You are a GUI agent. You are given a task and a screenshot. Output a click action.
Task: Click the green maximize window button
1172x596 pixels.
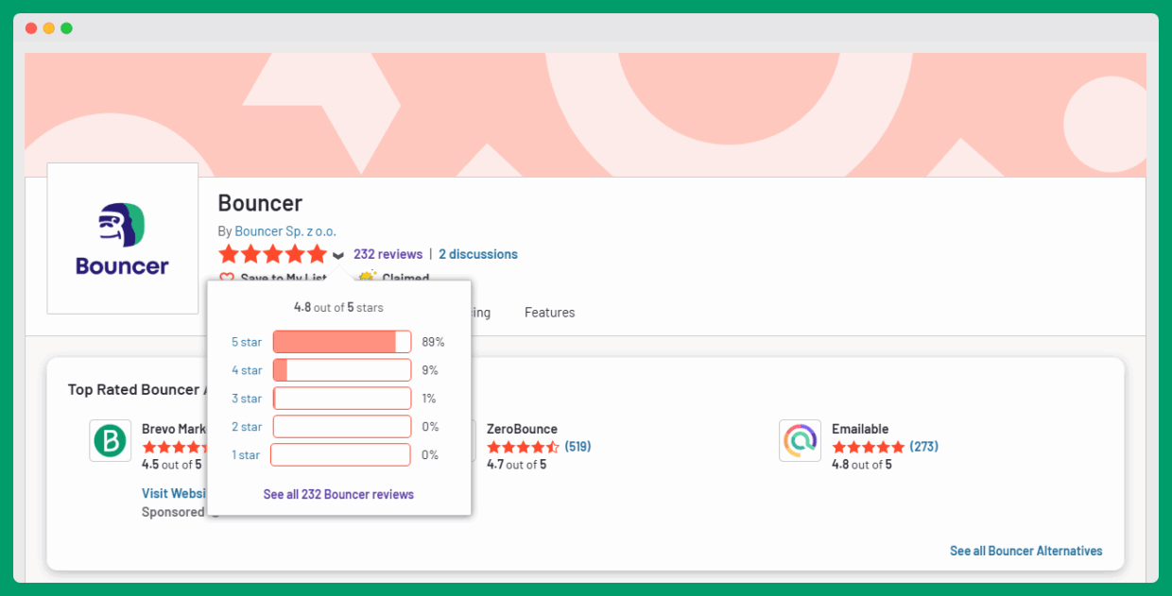pyautogui.click(x=66, y=28)
